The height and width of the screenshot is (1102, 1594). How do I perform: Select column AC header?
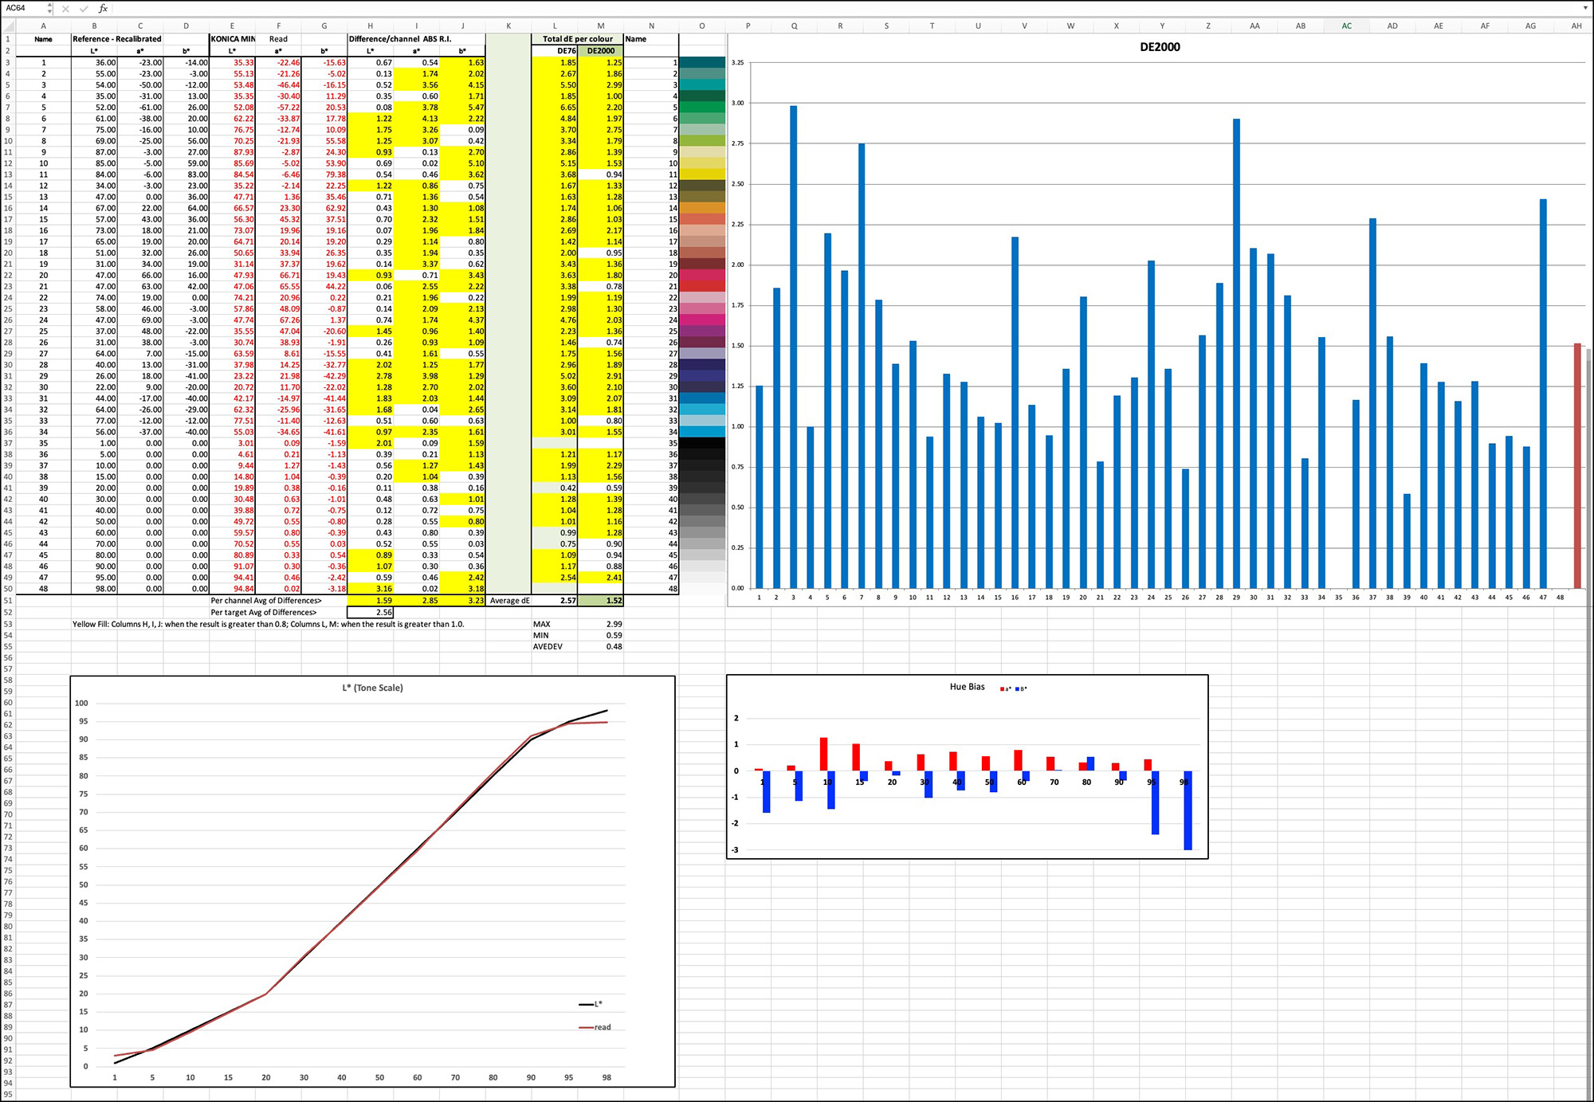click(x=1346, y=25)
